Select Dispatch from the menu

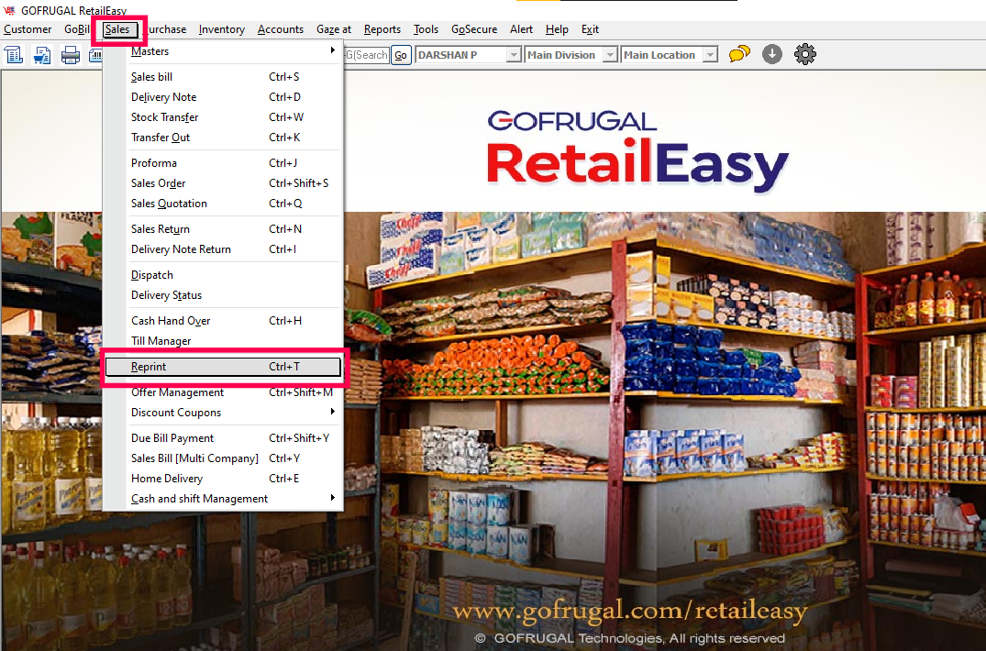click(x=223, y=274)
